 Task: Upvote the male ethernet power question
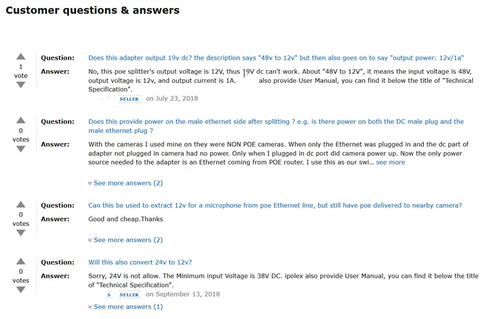pyautogui.click(x=21, y=121)
